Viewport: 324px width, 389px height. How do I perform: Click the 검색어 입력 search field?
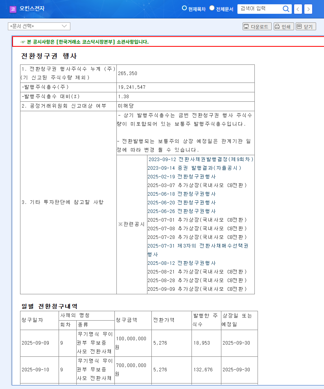click(x=260, y=9)
